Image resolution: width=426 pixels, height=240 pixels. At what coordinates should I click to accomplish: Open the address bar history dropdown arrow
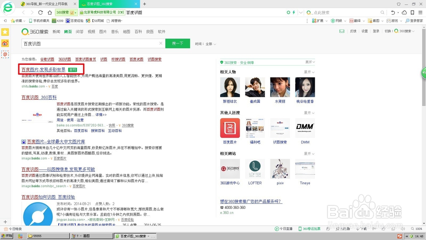click(x=301, y=12)
